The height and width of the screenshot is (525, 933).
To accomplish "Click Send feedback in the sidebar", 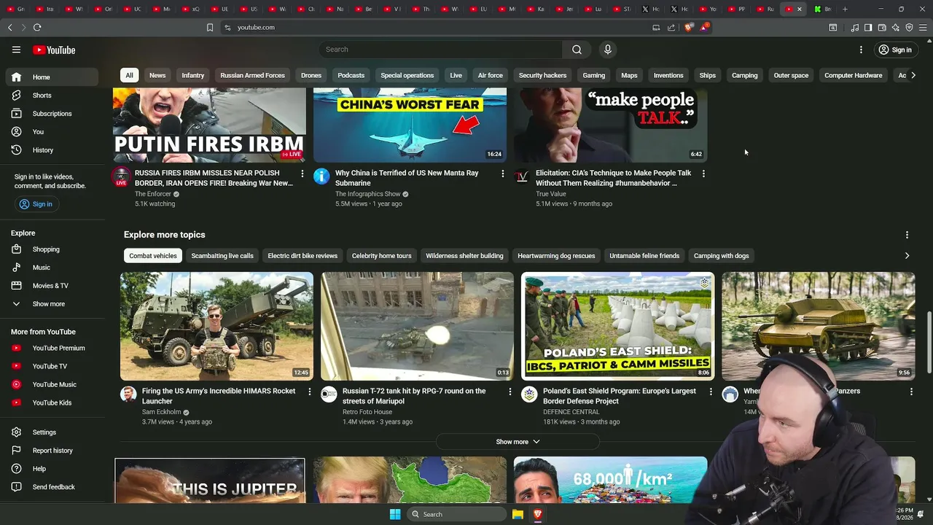I will (52, 487).
